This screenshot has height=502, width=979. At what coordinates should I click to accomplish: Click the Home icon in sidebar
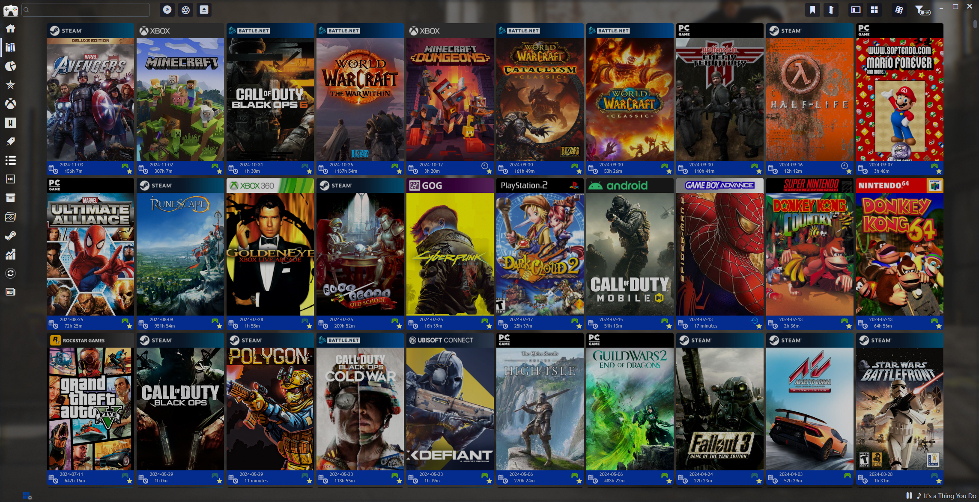click(10, 29)
